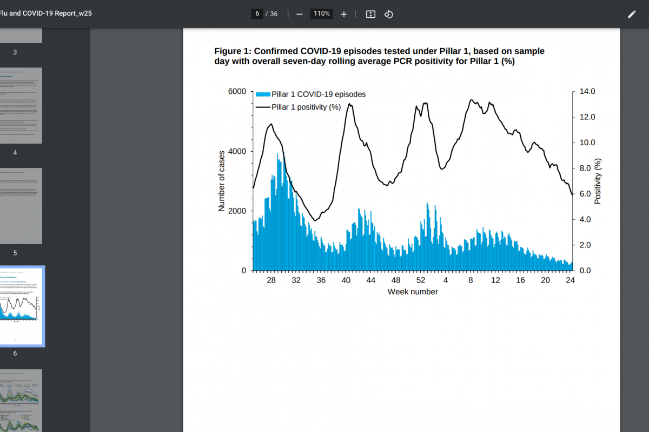Click the 110% zoom level field
The height and width of the screenshot is (432, 649).
pyautogui.click(x=321, y=14)
